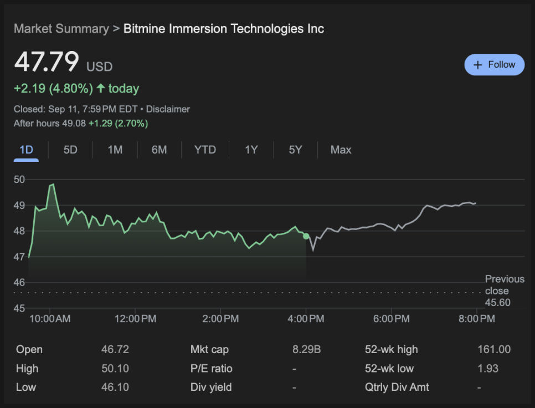Click the 2:00 PM axis label
Screen dimensions: 535x408
tap(220, 319)
